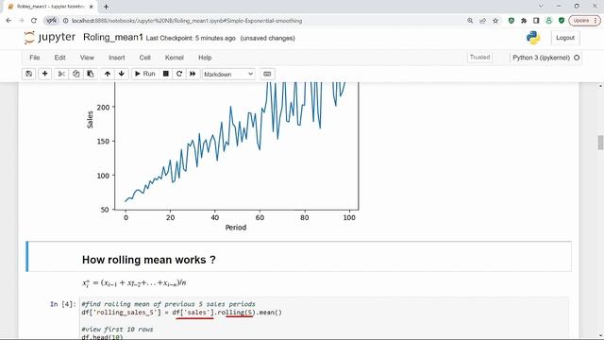The width and height of the screenshot is (604, 340).
Task: Click the Logout button
Action: tap(565, 38)
